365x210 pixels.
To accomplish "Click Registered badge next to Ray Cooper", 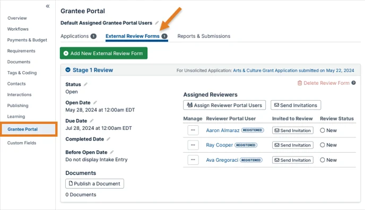I will point(246,145).
